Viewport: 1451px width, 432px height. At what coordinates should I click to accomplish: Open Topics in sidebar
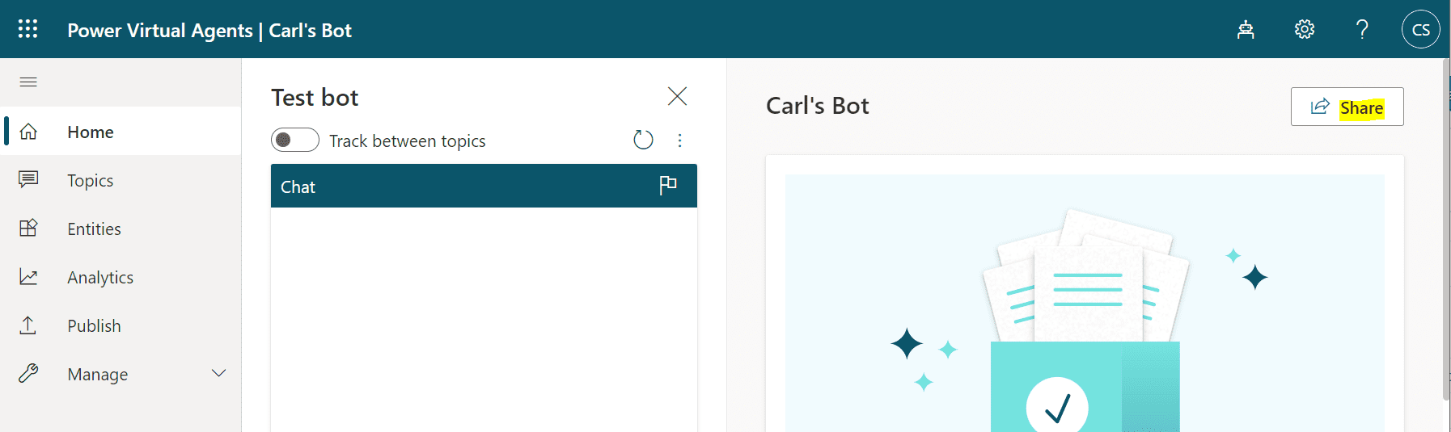121,180
